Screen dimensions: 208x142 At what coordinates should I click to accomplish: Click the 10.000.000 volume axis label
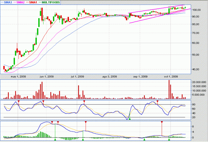pos(199,91)
